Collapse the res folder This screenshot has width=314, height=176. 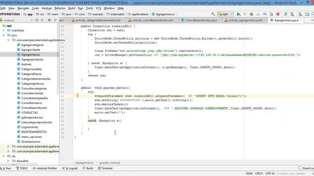click(3, 156)
